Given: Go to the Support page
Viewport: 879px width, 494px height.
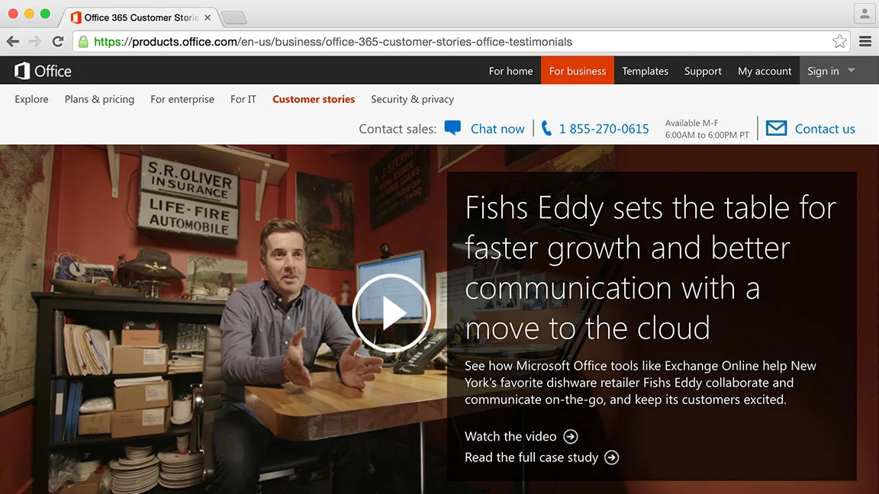Looking at the screenshot, I should point(703,71).
